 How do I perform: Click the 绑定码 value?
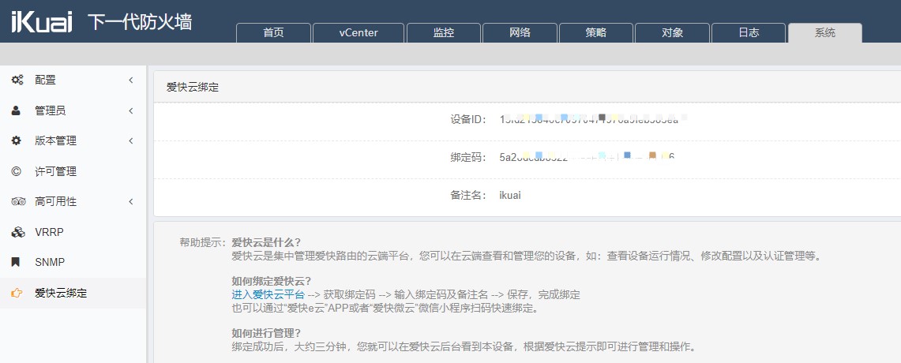(x=587, y=157)
